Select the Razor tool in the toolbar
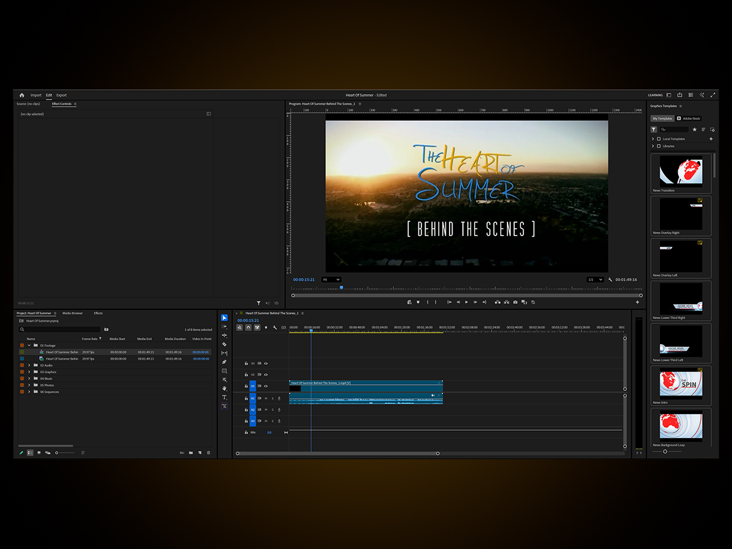Screen dimensions: 732x549 tap(224, 344)
